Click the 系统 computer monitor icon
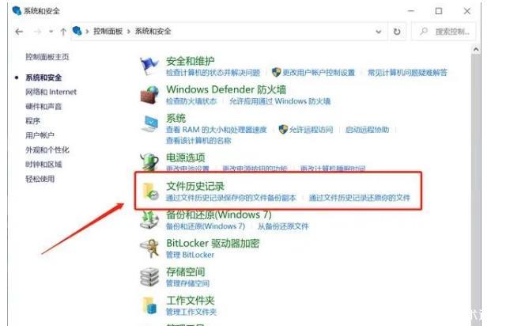 pos(149,123)
